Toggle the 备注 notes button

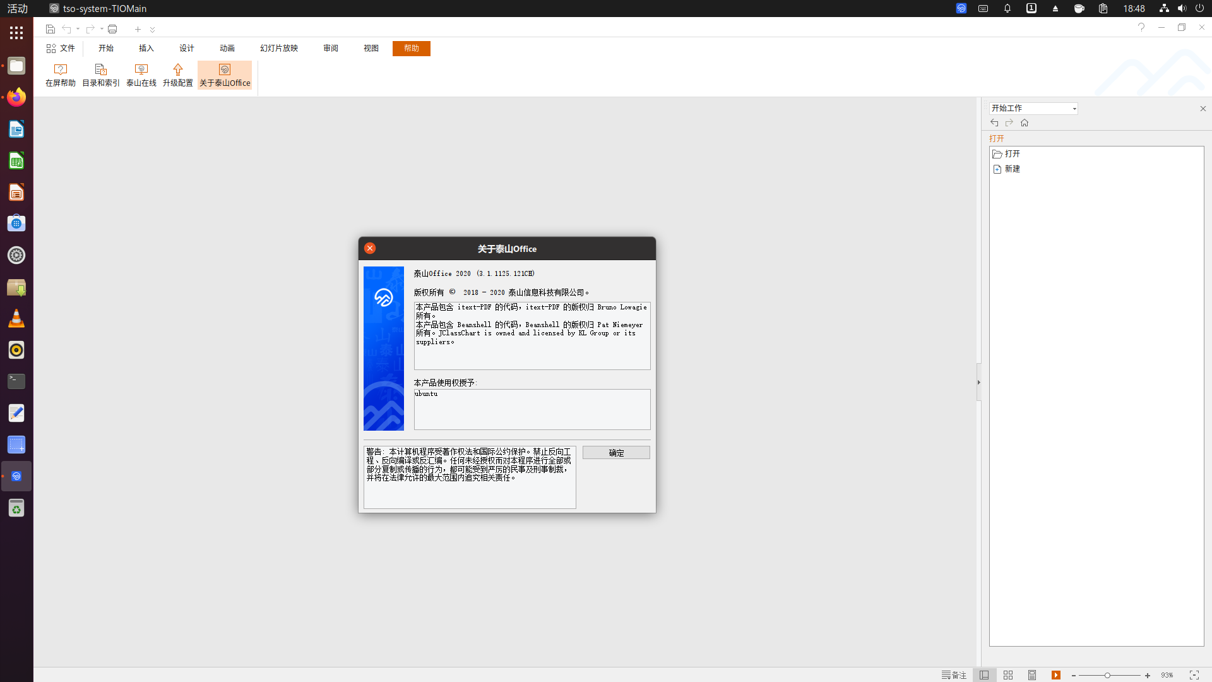[954, 675]
